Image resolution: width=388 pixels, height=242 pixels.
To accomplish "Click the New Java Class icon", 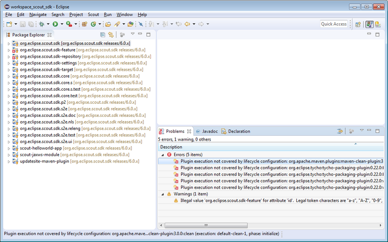I will click(x=93, y=24).
